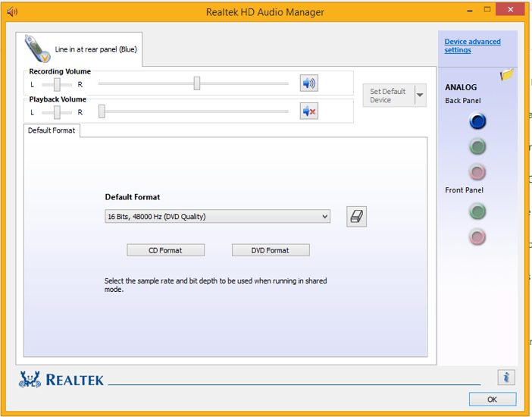
Task: Select the green front panel jack
Action: click(x=477, y=212)
